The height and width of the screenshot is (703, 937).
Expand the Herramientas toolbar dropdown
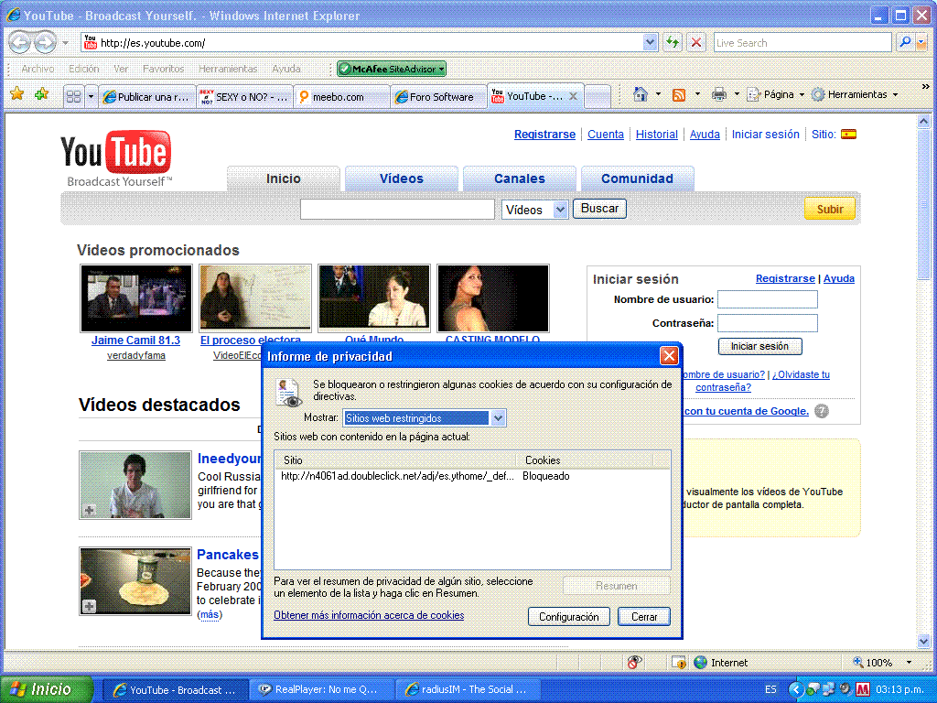(895, 94)
